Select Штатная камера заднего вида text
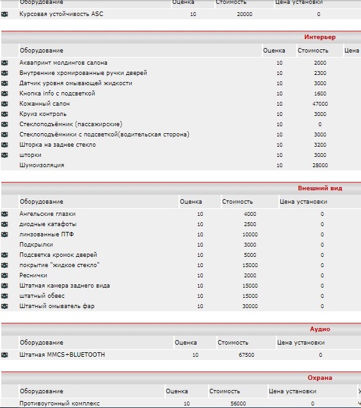Viewport: 361px width, 408px height. pyautogui.click(x=65, y=286)
